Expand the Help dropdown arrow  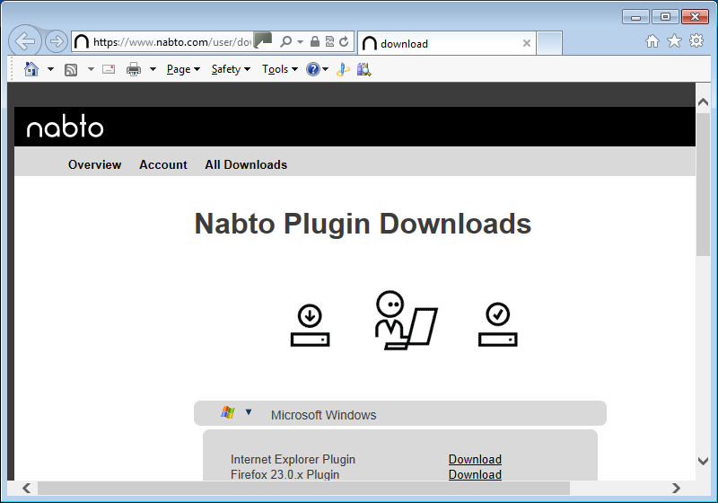pos(325,69)
